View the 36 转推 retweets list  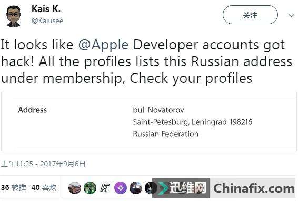tap(14, 187)
